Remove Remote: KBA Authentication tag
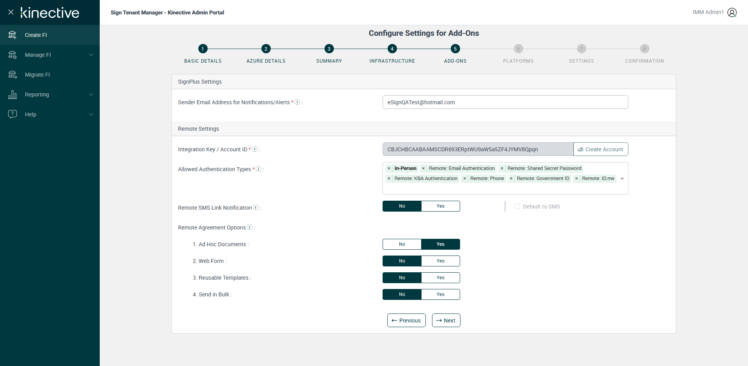748x366 pixels. click(x=389, y=179)
